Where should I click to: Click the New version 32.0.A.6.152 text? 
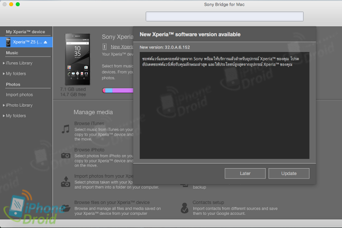point(165,47)
